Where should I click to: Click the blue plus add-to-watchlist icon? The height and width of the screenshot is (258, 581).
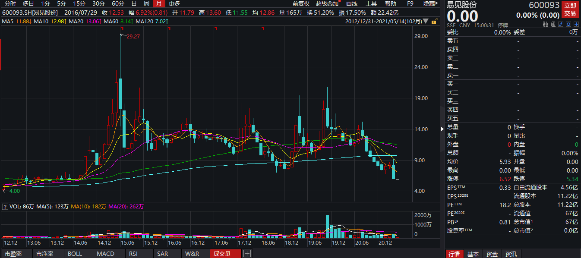pyautogui.click(x=576, y=25)
